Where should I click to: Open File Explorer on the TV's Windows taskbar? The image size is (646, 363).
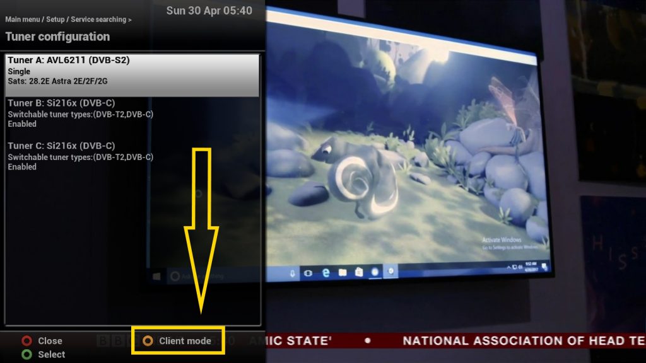pyautogui.click(x=343, y=272)
